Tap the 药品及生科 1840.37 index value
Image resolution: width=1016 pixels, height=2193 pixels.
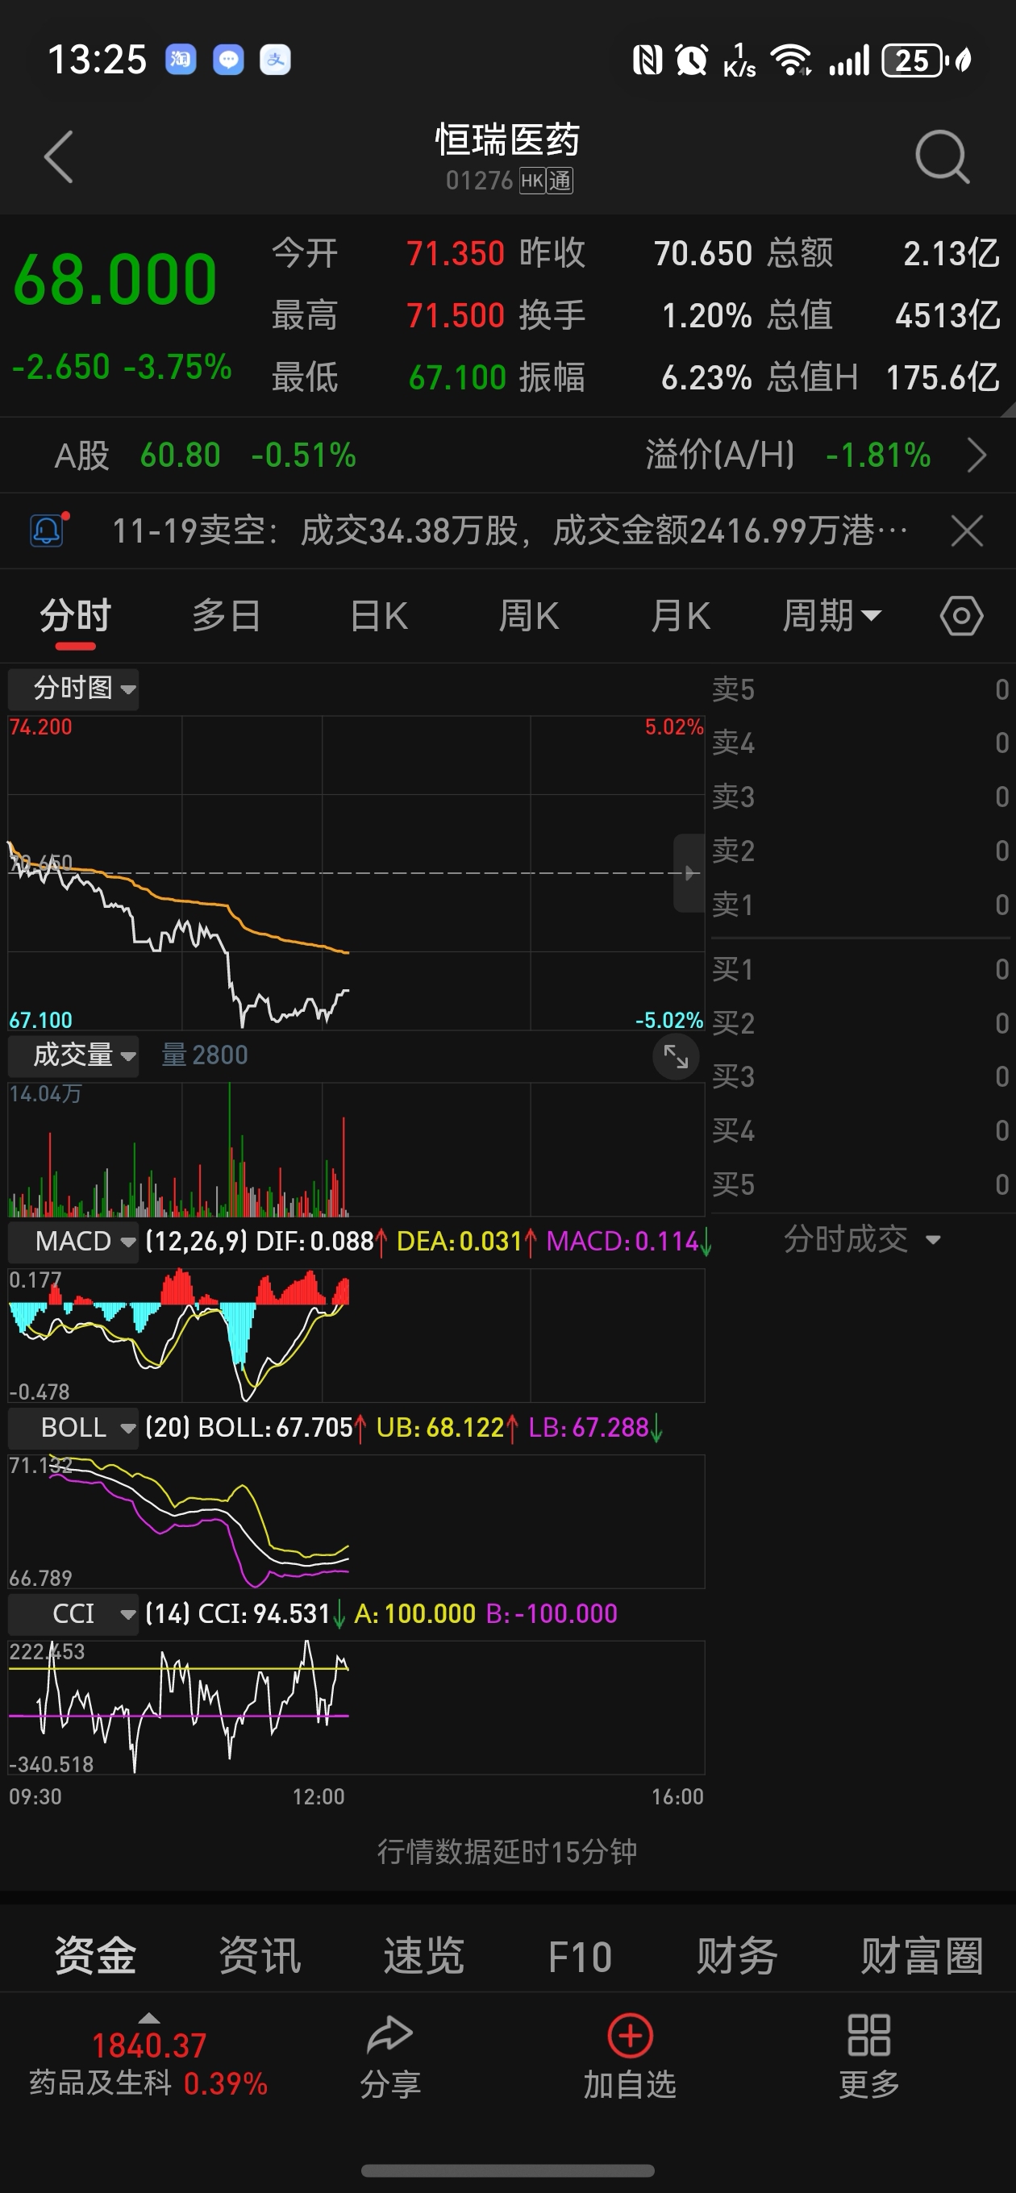(x=149, y=2045)
